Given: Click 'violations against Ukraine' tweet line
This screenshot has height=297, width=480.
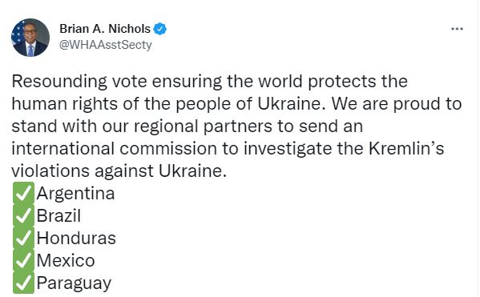Looking at the screenshot, I should (119, 171).
